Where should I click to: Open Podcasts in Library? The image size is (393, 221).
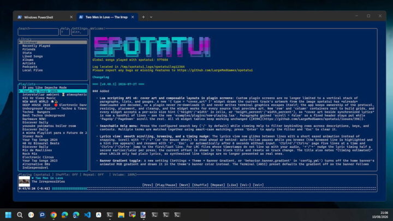[x=29, y=67]
